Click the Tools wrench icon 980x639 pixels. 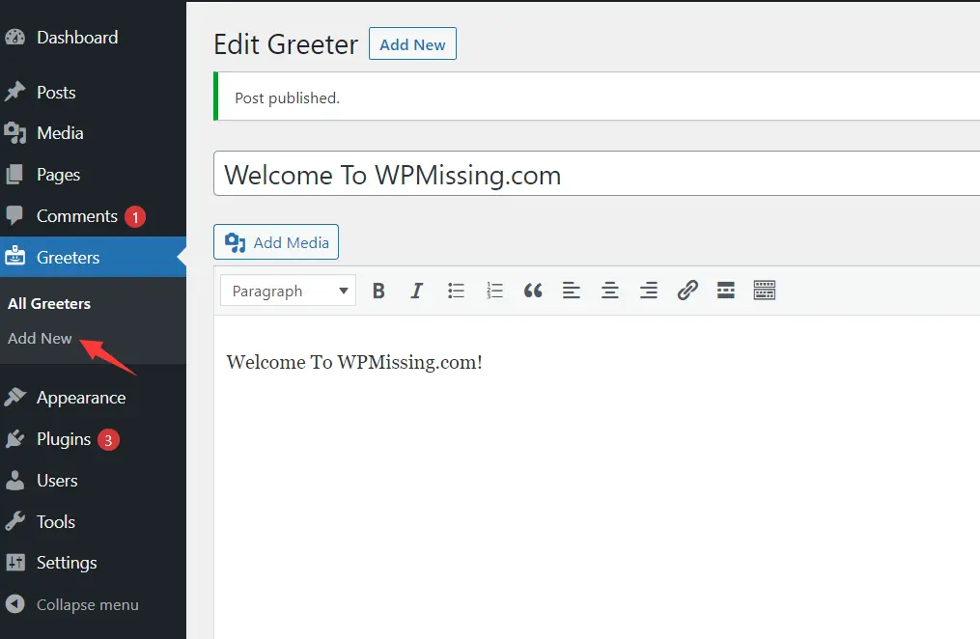coord(15,521)
